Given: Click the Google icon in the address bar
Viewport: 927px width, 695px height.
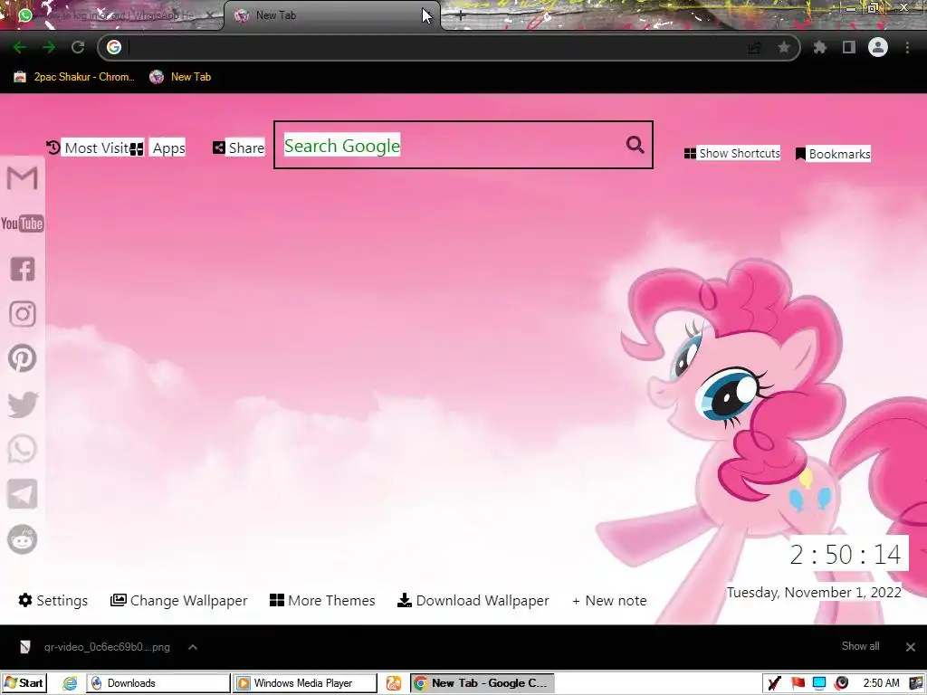Looking at the screenshot, I should [114, 47].
